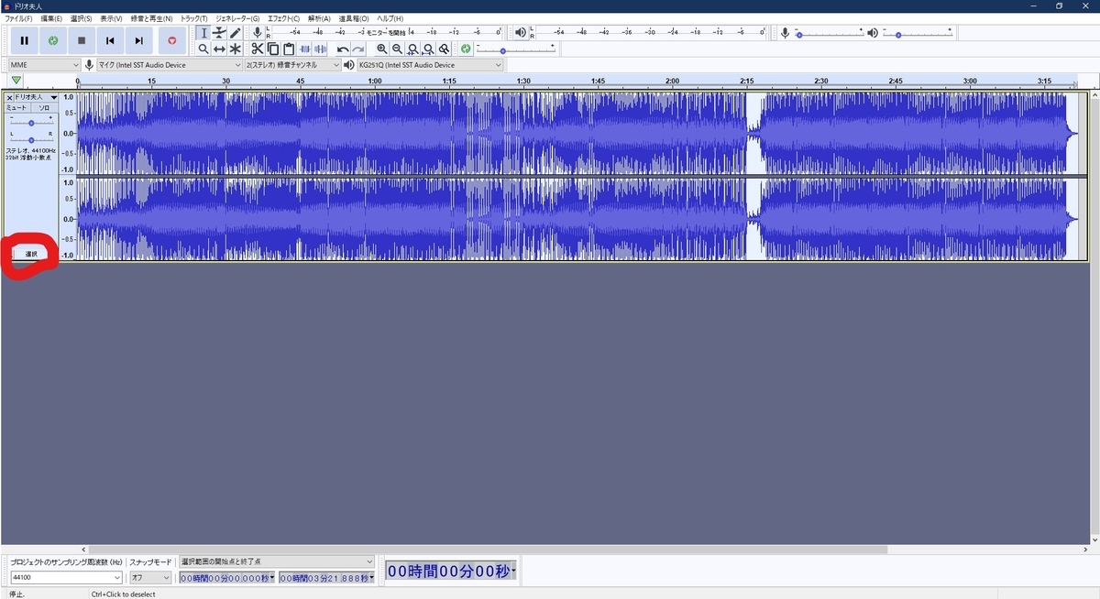Image resolution: width=1100 pixels, height=599 pixels.
Task: Fit project to window width
Action: [x=428, y=49]
